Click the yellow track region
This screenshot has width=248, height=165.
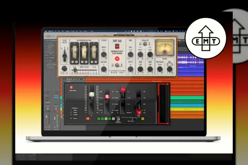187,109
